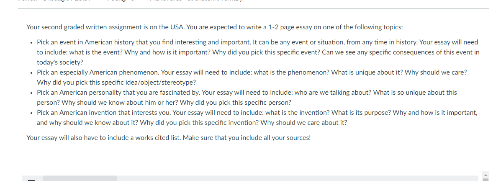Click the bullet about an American invention

(257, 118)
